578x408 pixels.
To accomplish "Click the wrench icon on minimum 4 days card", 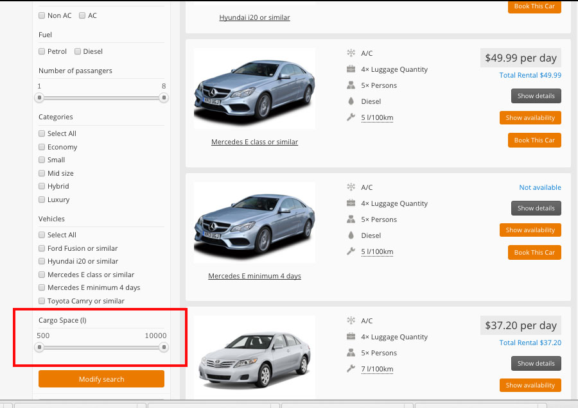I will tap(351, 251).
